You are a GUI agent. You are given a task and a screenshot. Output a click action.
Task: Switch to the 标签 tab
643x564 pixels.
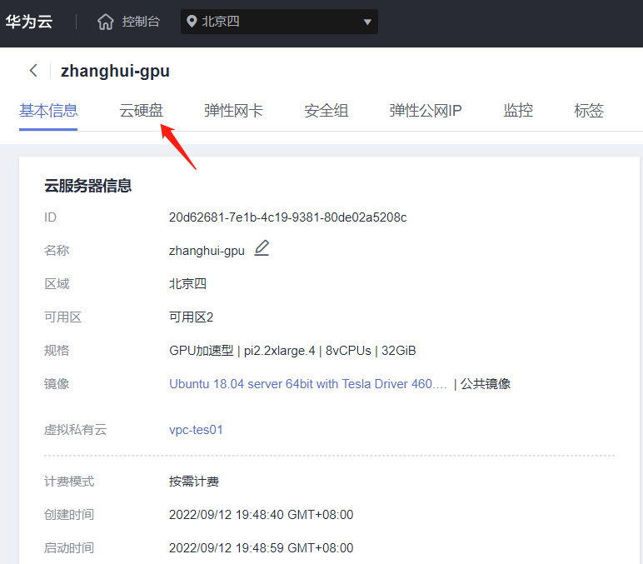[x=589, y=111]
